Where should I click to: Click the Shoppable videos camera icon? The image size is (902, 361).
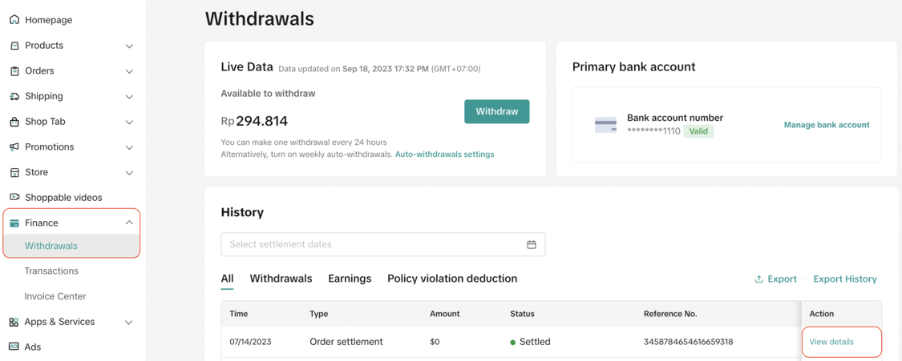coord(14,197)
